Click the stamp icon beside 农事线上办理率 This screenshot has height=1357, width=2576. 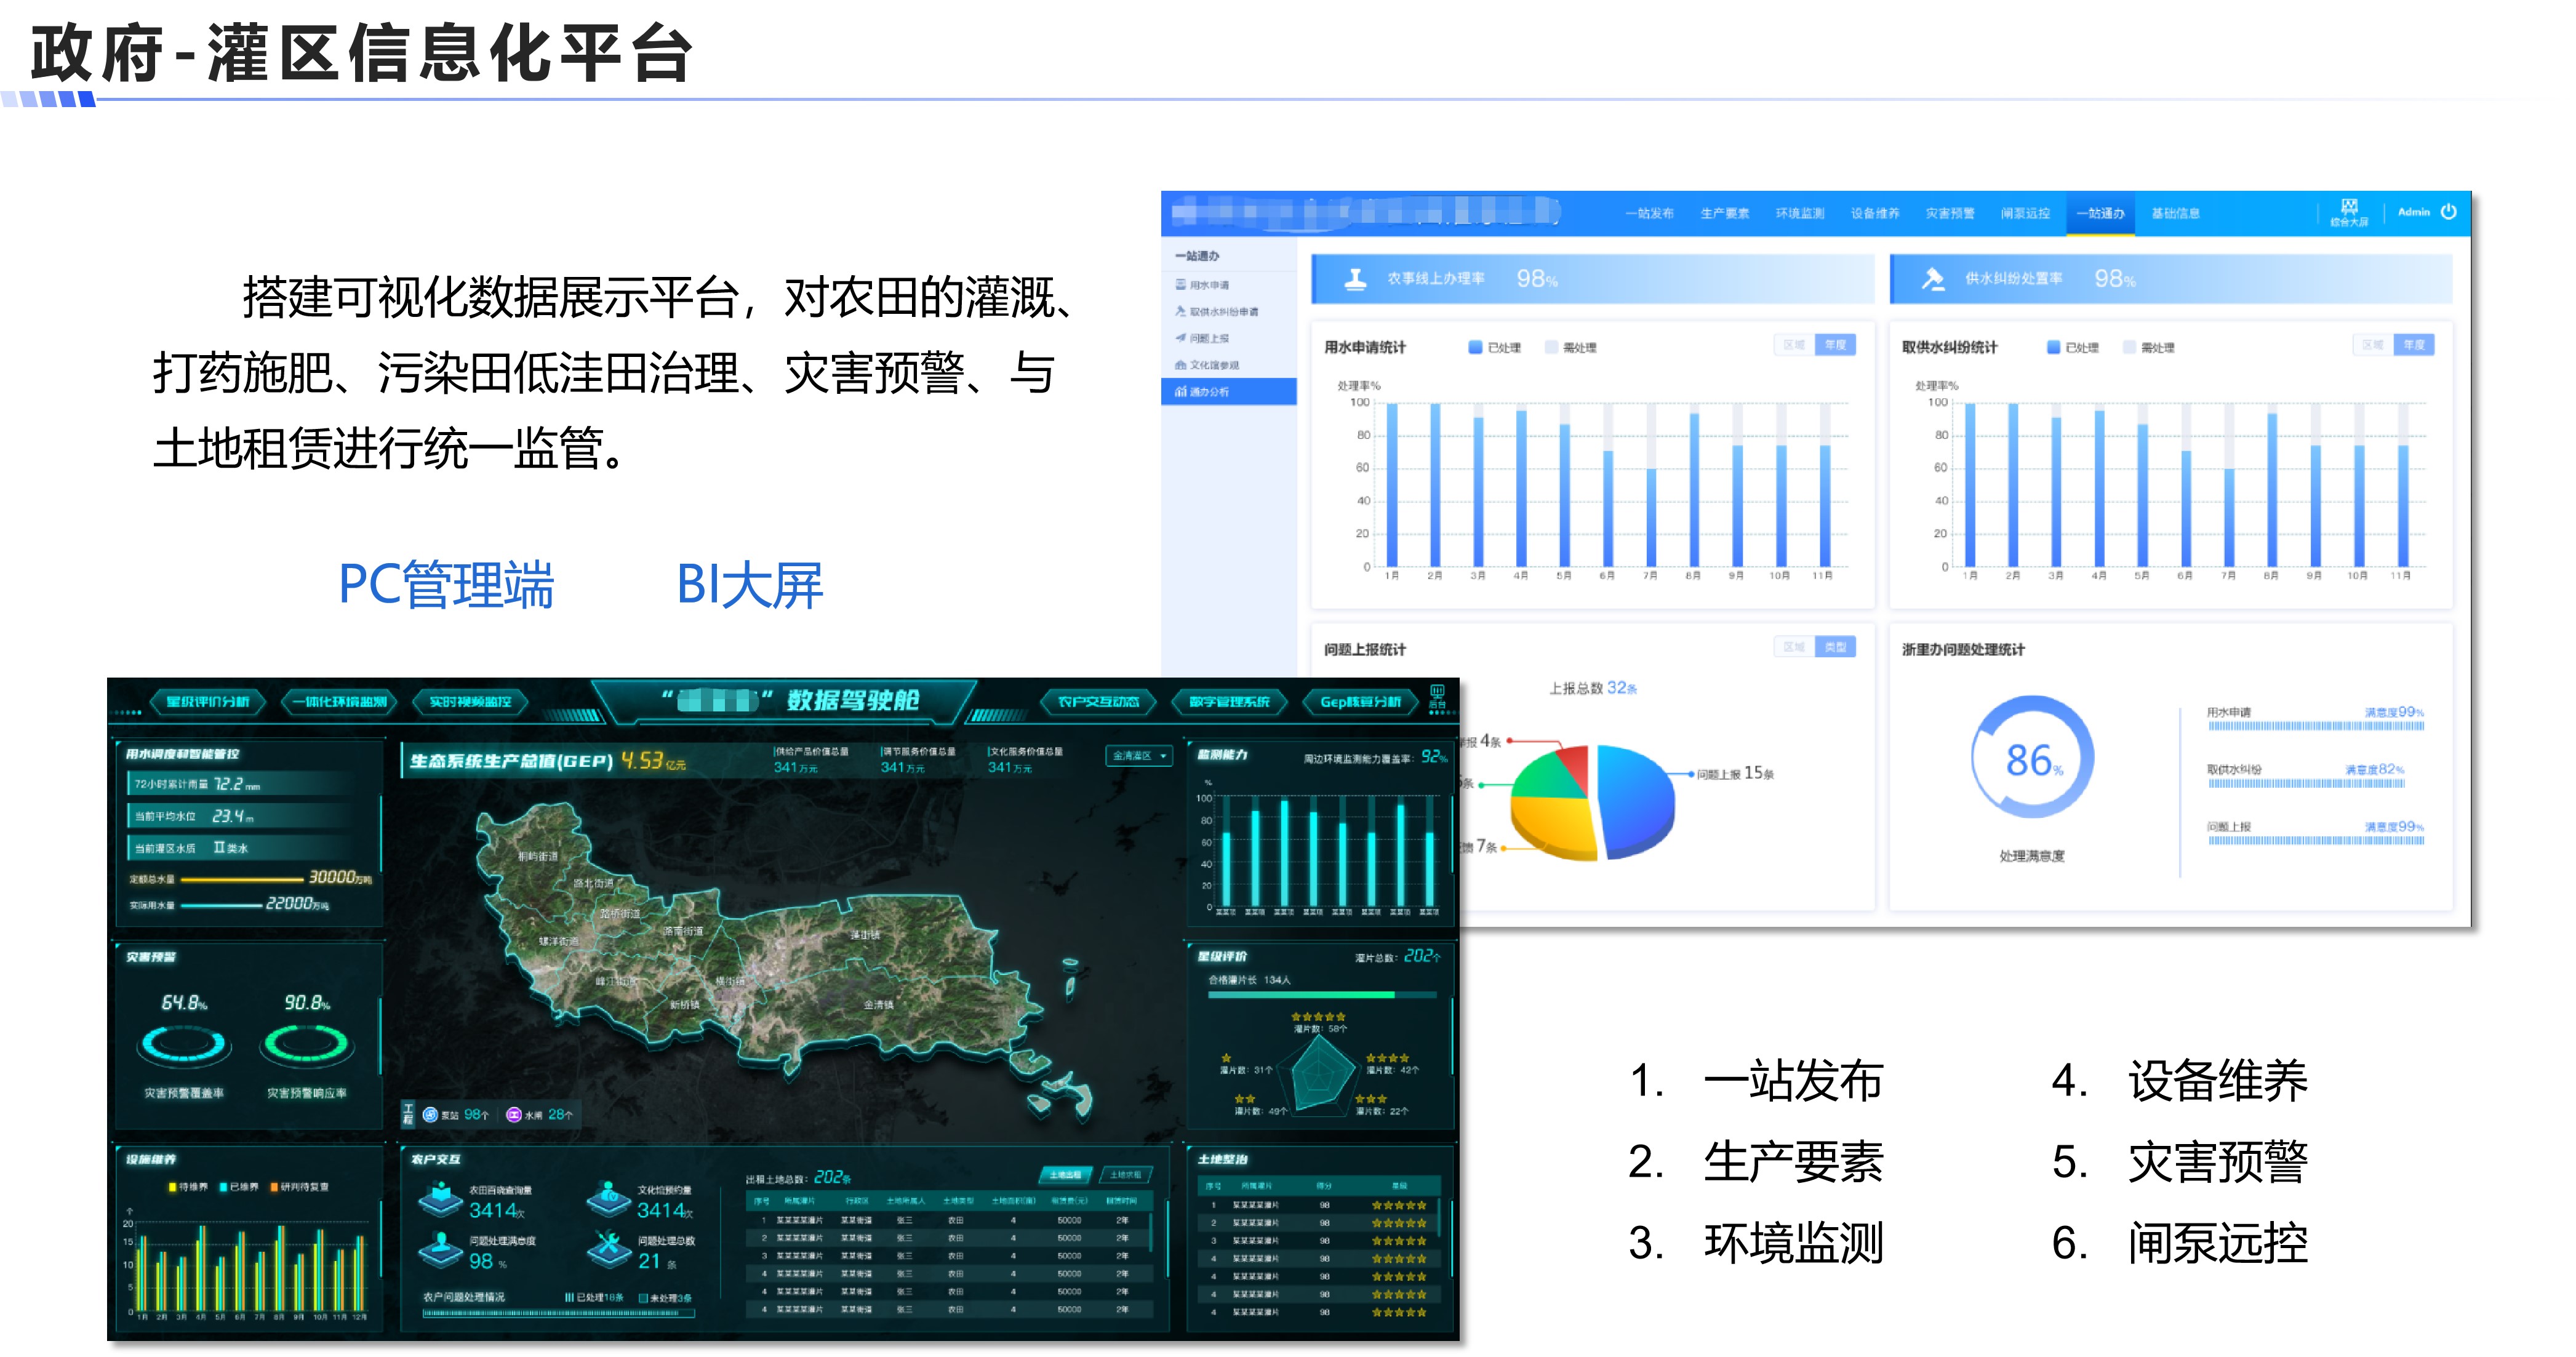(1355, 279)
